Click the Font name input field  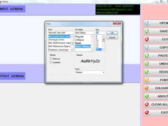(61, 33)
